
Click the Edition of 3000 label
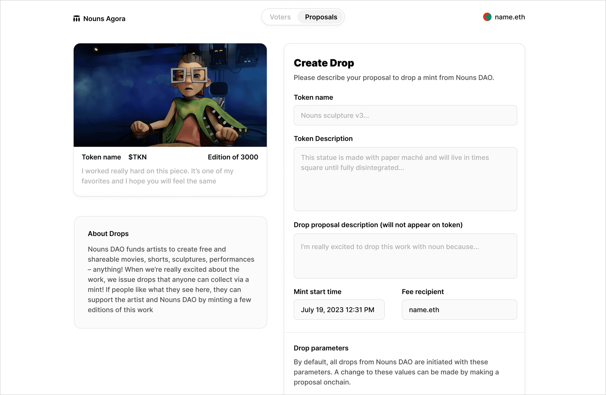[x=233, y=157]
